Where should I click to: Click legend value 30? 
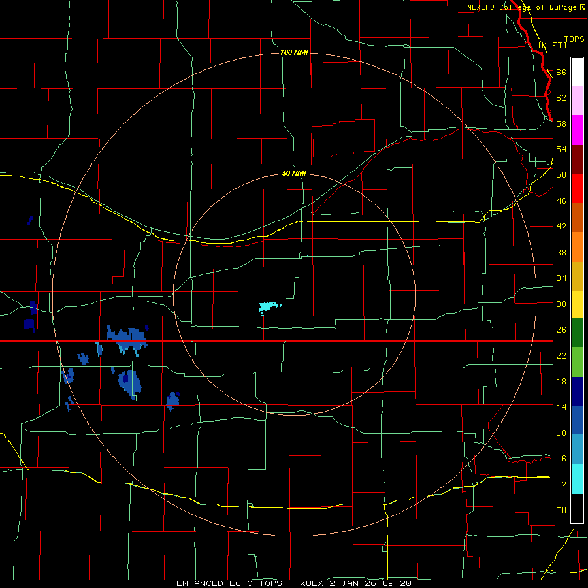tap(561, 304)
